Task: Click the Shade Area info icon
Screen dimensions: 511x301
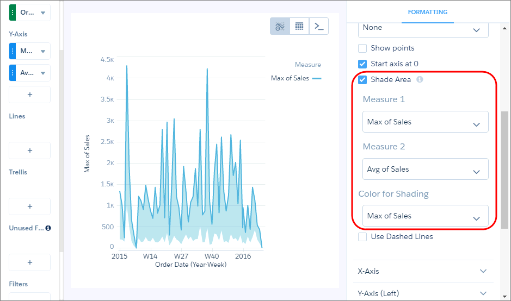Action: point(420,79)
